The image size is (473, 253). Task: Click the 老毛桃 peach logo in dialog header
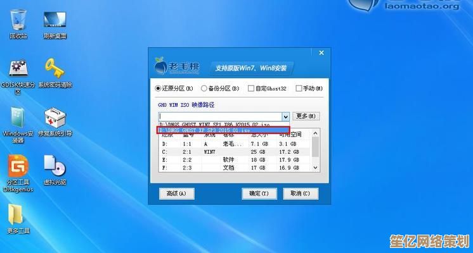(161, 65)
